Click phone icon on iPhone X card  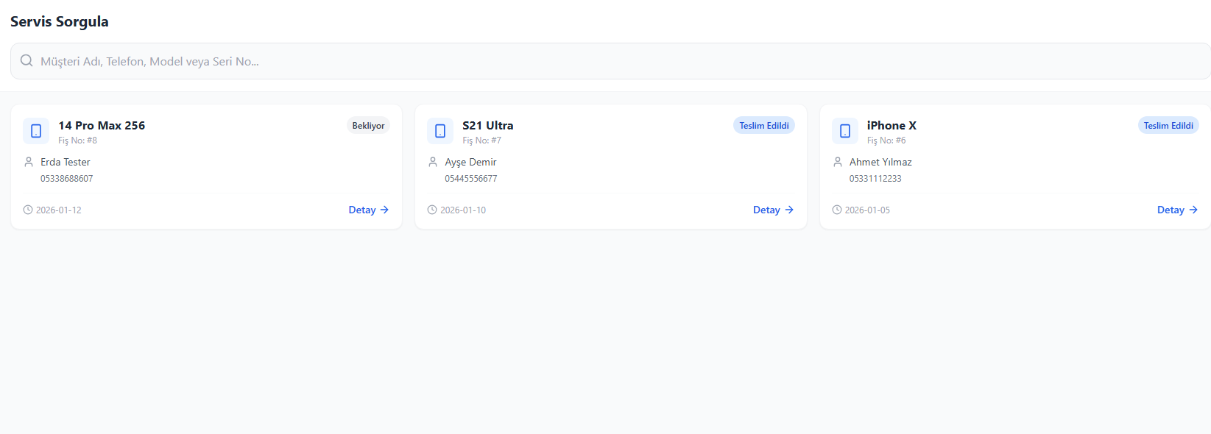click(845, 131)
